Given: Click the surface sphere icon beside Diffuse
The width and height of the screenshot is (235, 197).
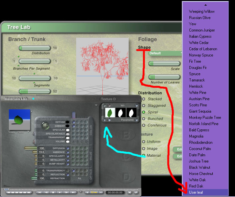Looking at the screenshot, I should point(45,126).
